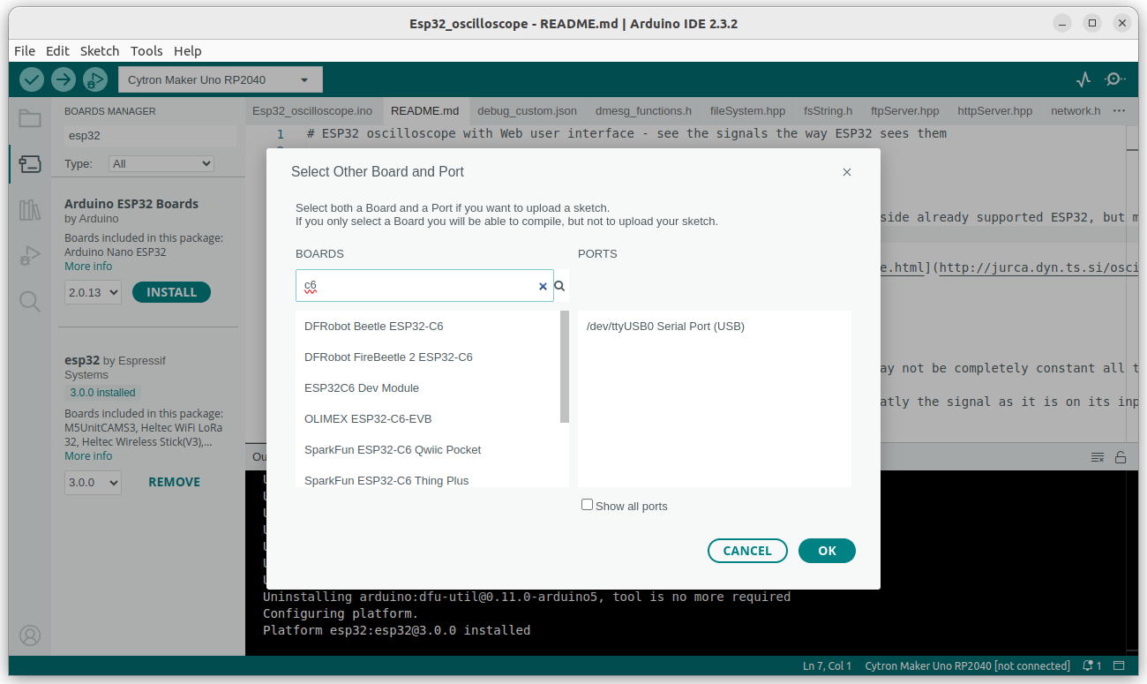Select /dev/ttyUSB0 Serial Port (USB)
Viewport: 1147px width, 684px height.
[715, 327]
